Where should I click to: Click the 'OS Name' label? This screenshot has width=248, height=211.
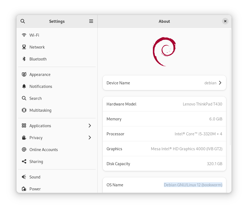(115, 185)
